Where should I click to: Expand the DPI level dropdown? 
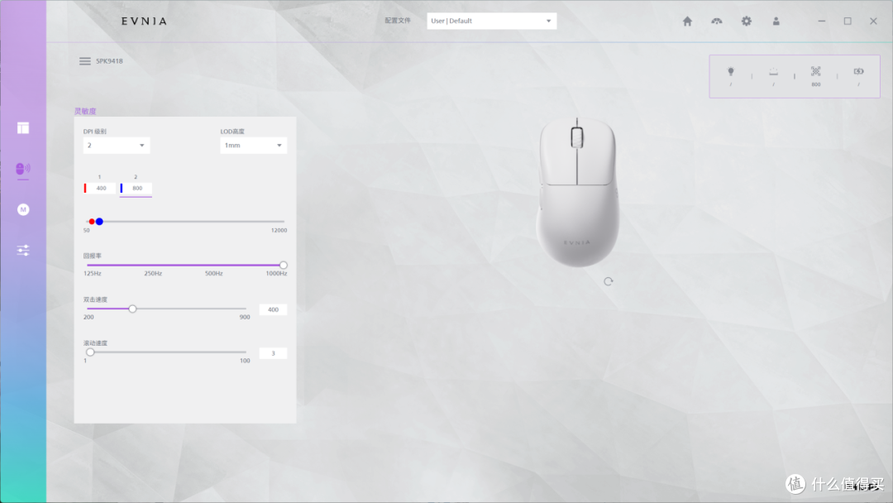[x=117, y=146]
